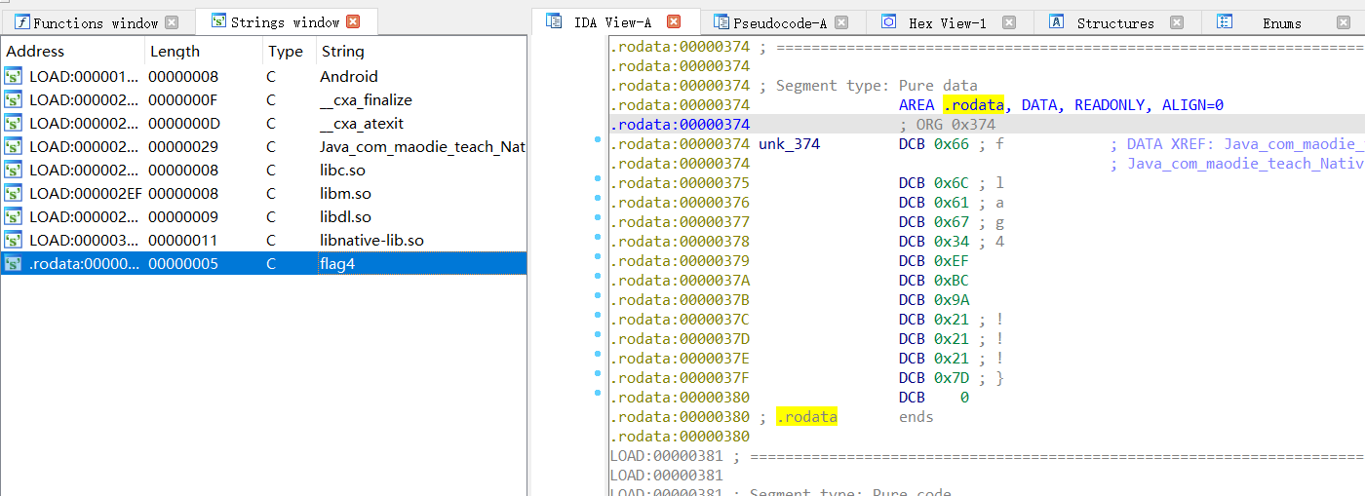
Task: Select the libc.so string entry
Action: 263,170
